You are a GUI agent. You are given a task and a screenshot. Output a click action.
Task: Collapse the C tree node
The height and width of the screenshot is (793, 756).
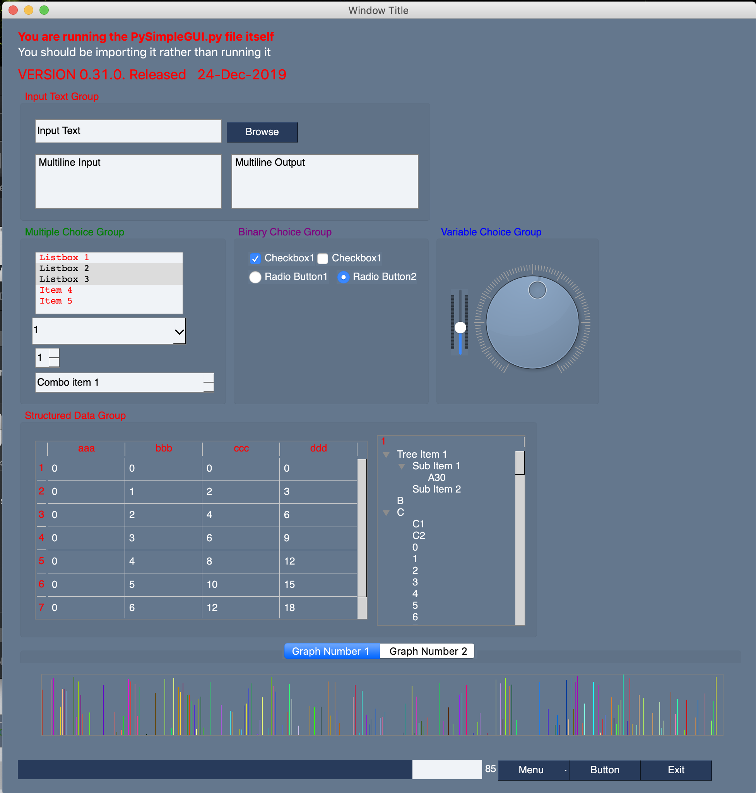click(386, 513)
